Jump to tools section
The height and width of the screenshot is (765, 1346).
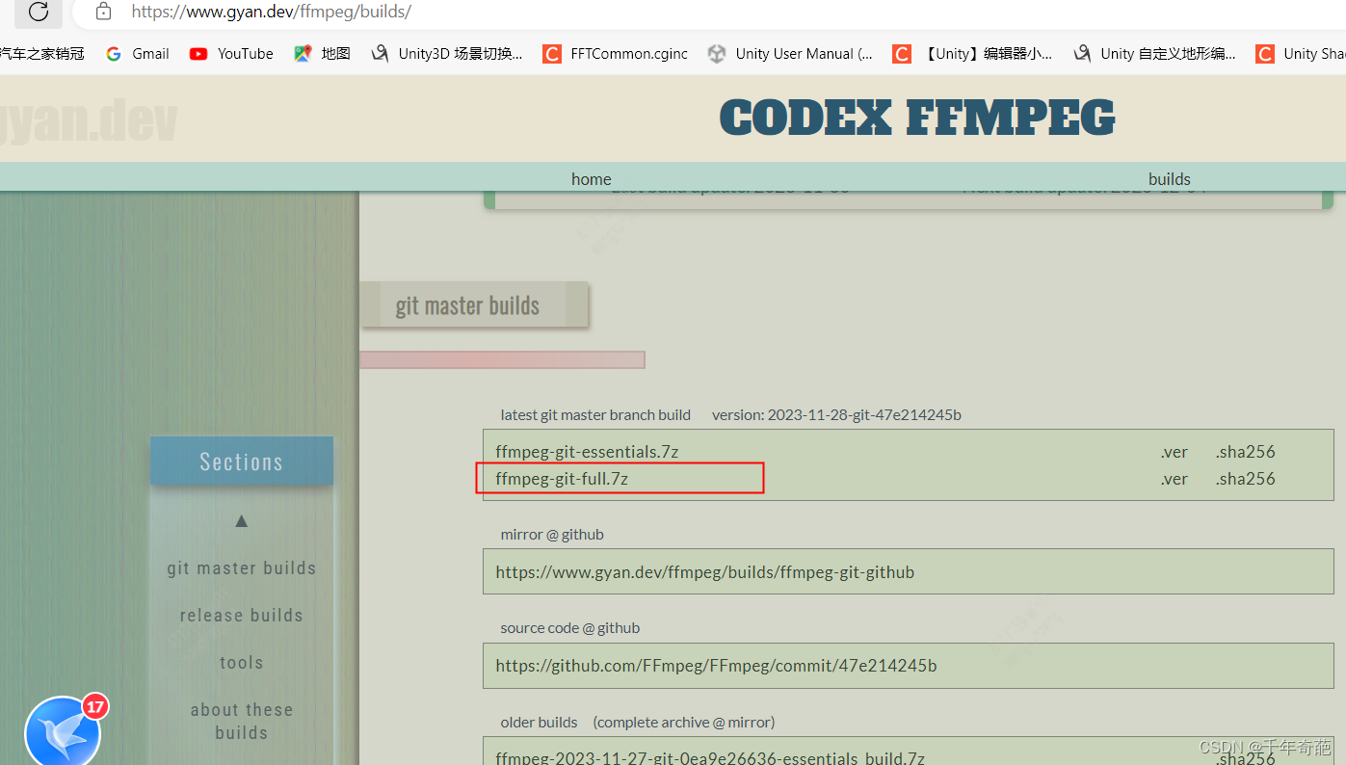pyautogui.click(x=241, y=662)
